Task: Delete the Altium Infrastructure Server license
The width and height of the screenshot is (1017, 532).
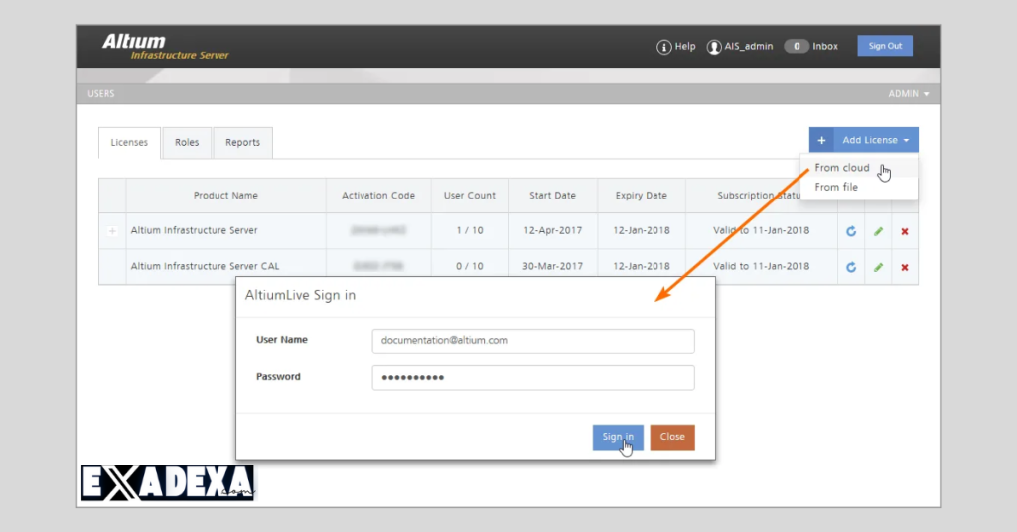Action: [x=905, y=231]
